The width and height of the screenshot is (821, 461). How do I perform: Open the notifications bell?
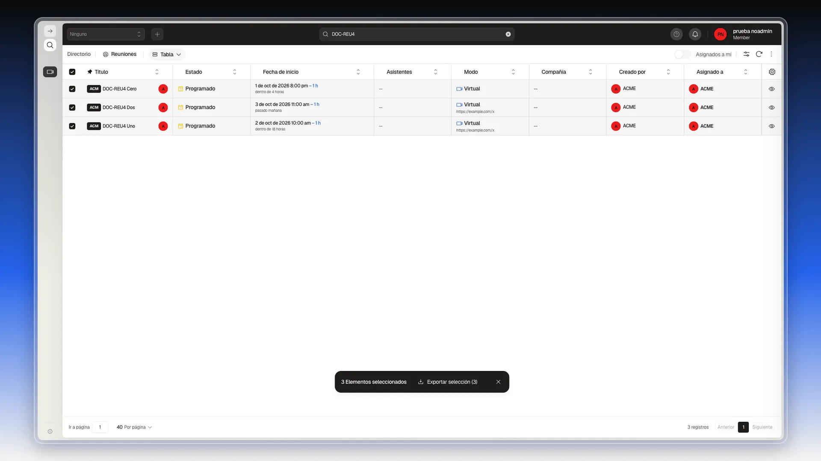pos(695,34)
